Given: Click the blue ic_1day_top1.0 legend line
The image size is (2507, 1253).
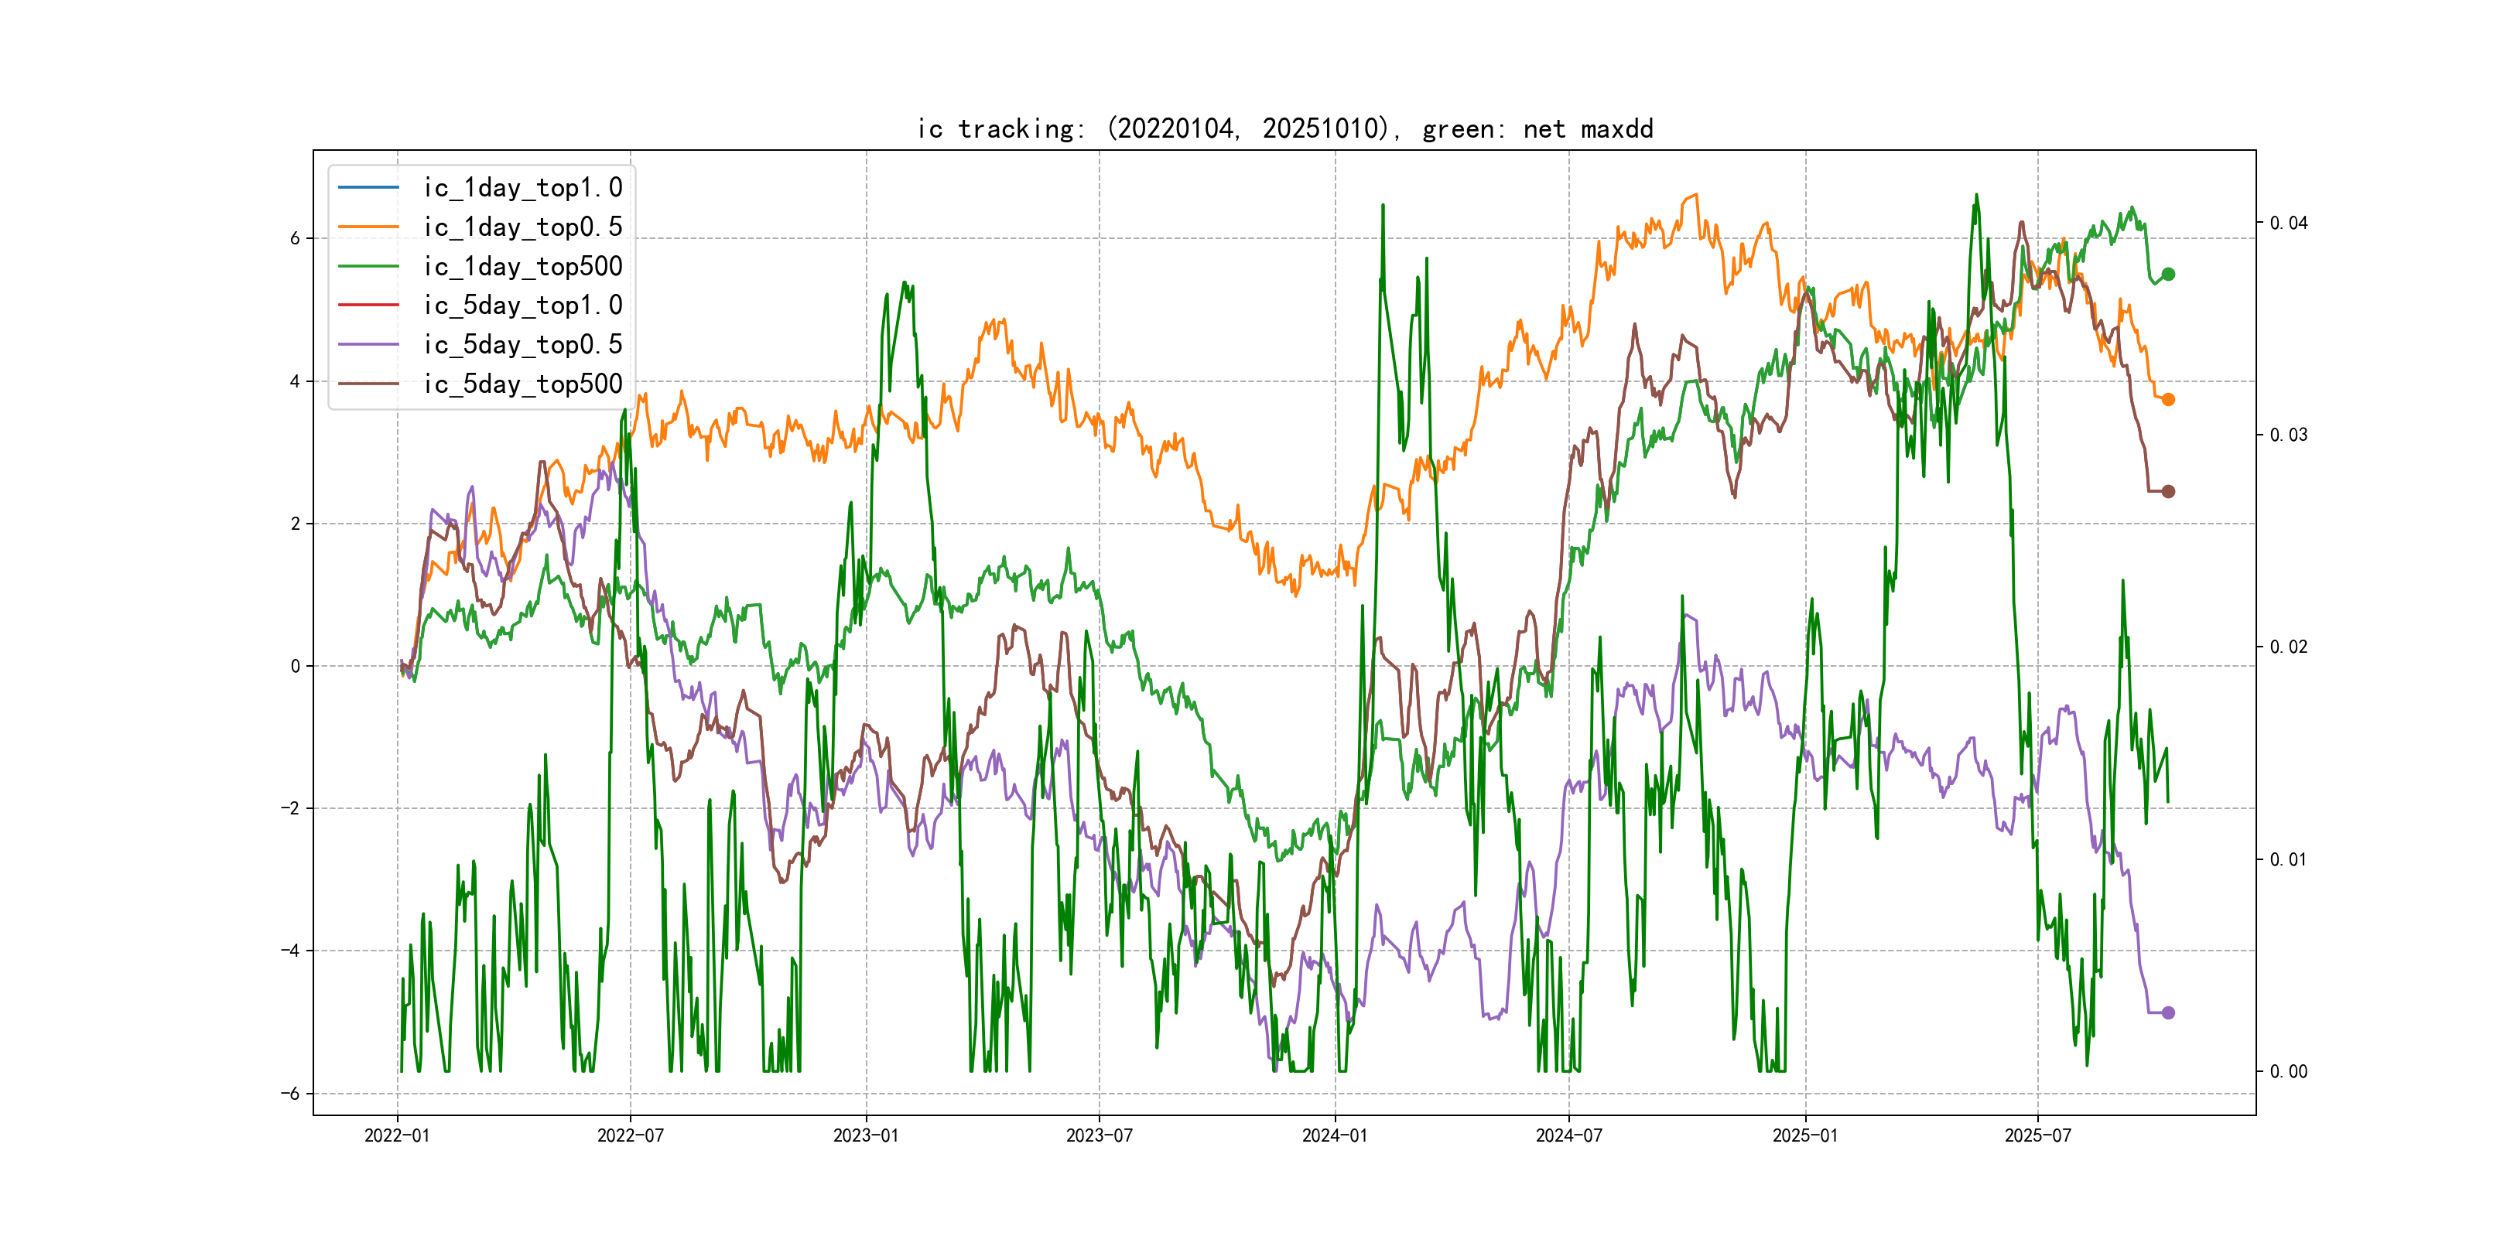Looking at the screenshot, I should 368,186.
